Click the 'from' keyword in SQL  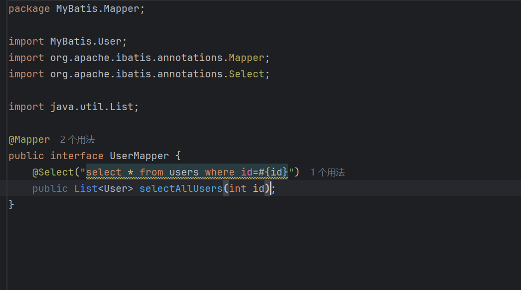pyautogui.click(x=151, y=172)
